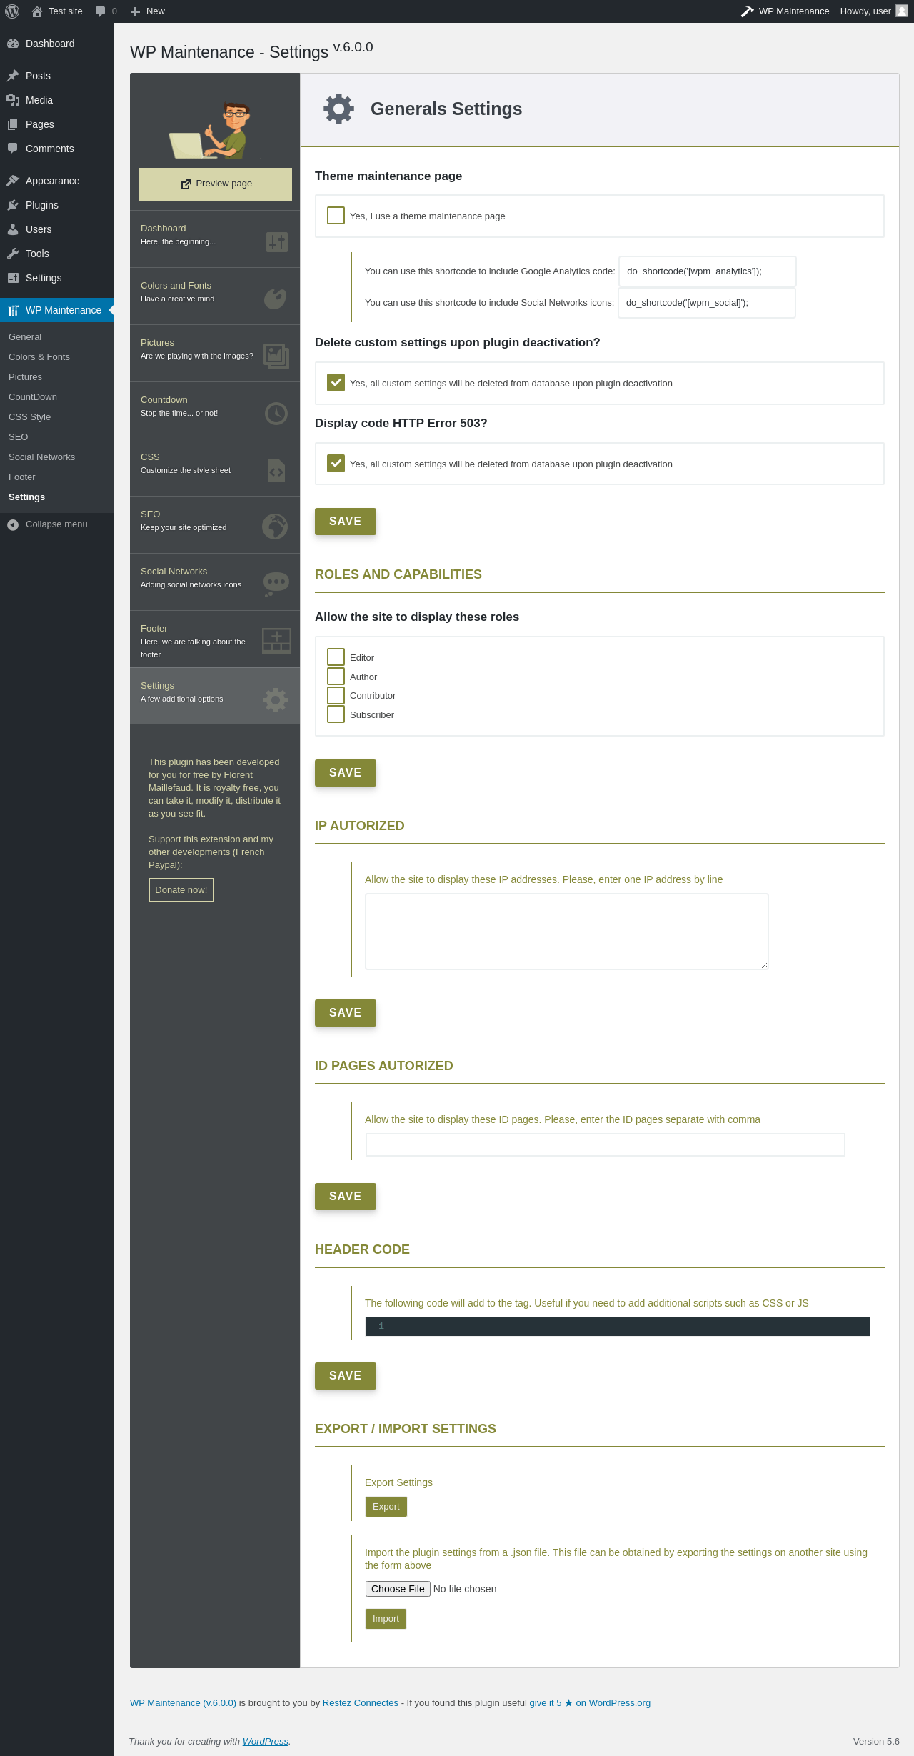The width and height of the screenshot is (914, 1756).
Task: Click the Tools wrench icon in sidebar
Action: click(x=13, y=254)
